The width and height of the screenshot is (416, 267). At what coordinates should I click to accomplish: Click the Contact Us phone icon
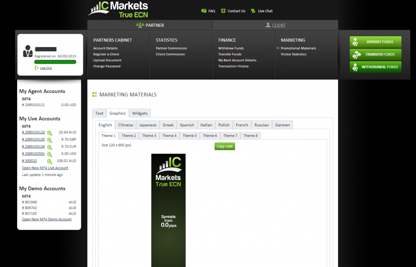click(223, 11)
